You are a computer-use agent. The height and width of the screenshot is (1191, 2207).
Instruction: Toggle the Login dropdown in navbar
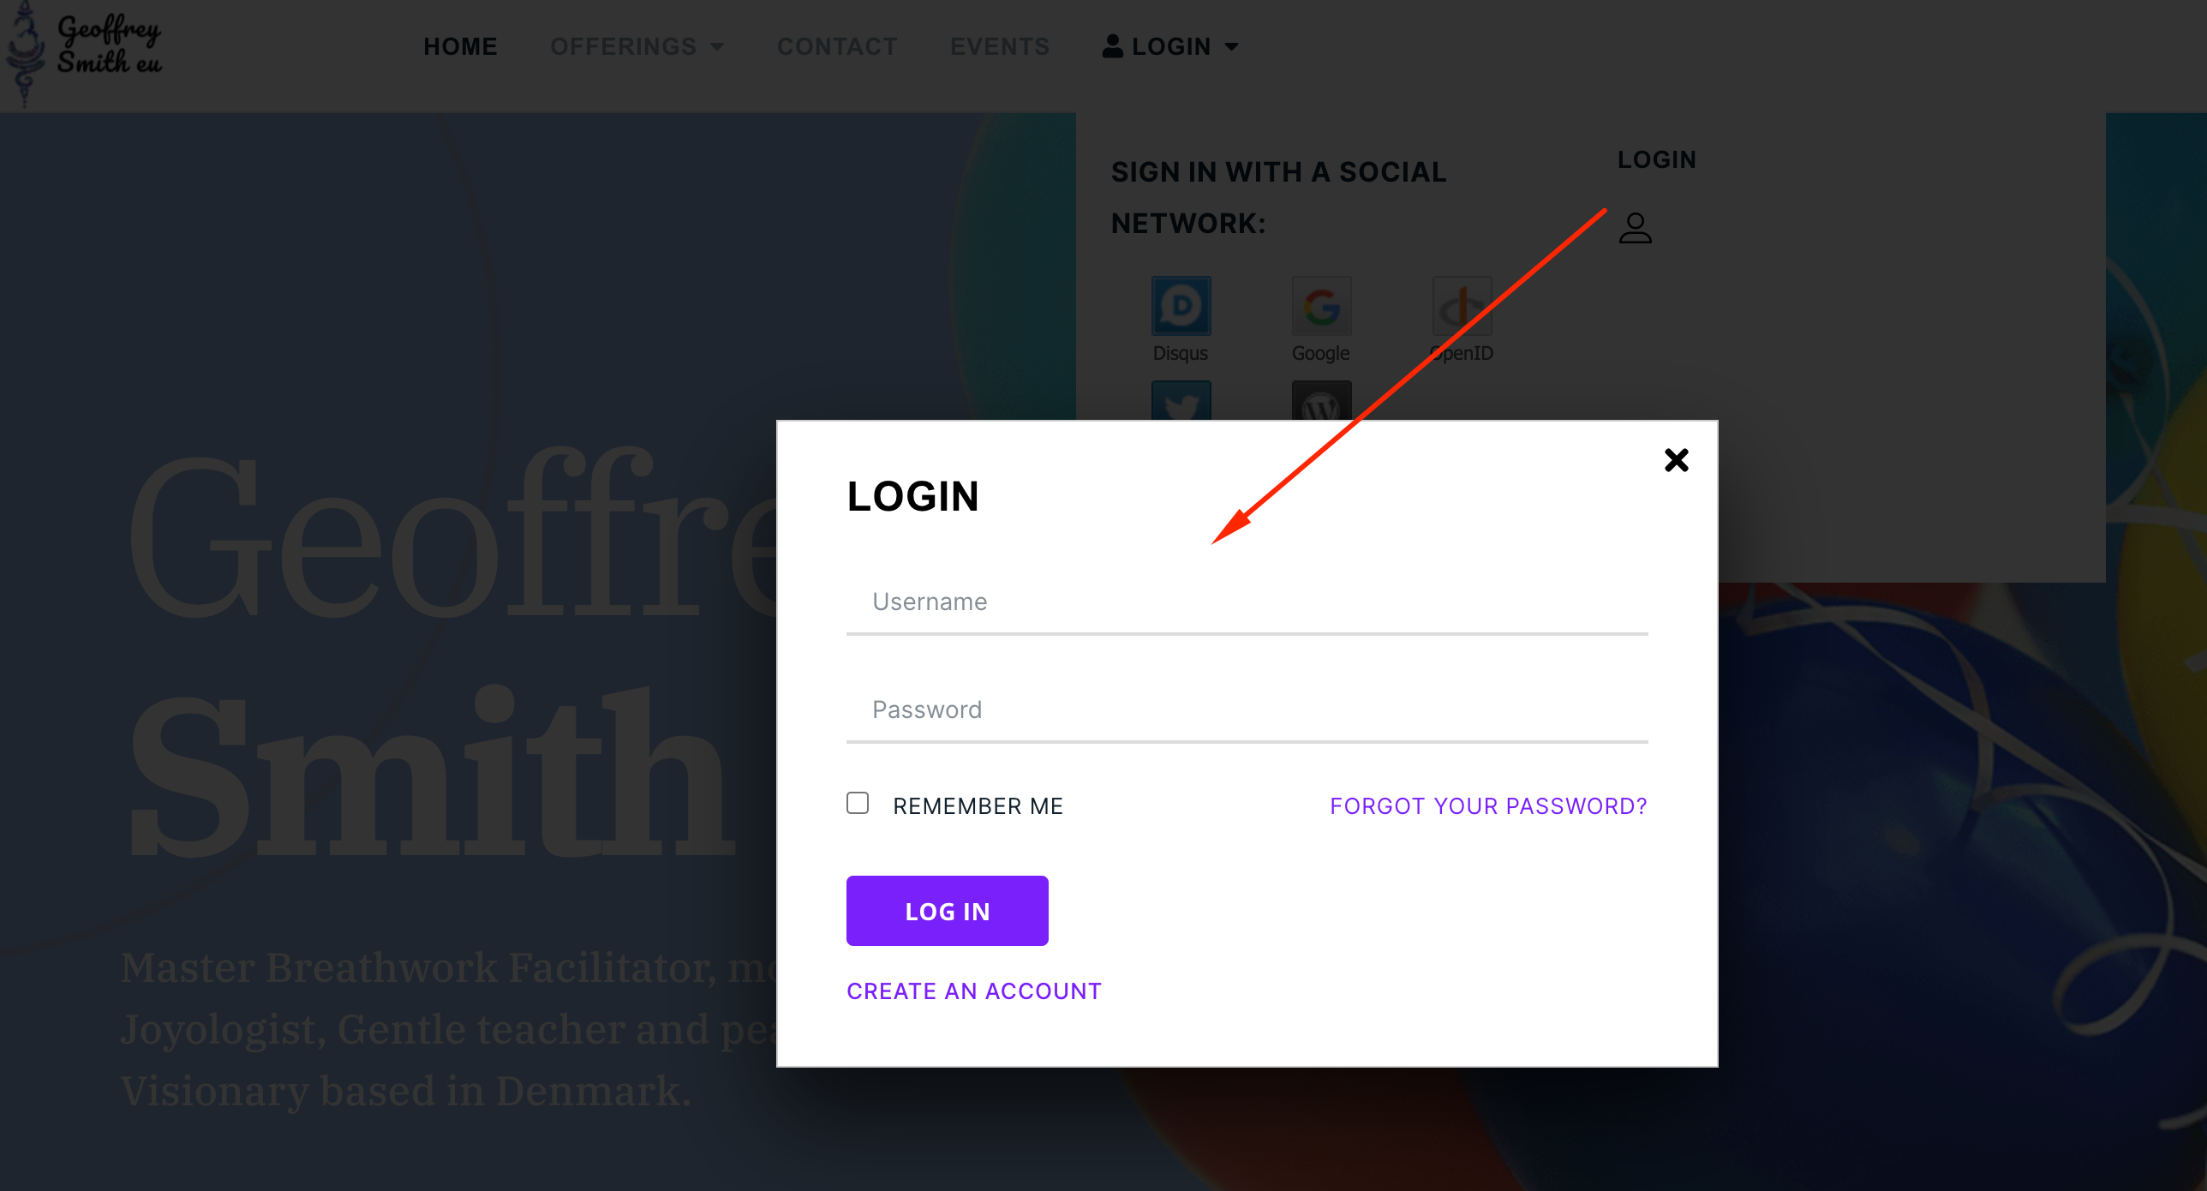(1170, 46)
